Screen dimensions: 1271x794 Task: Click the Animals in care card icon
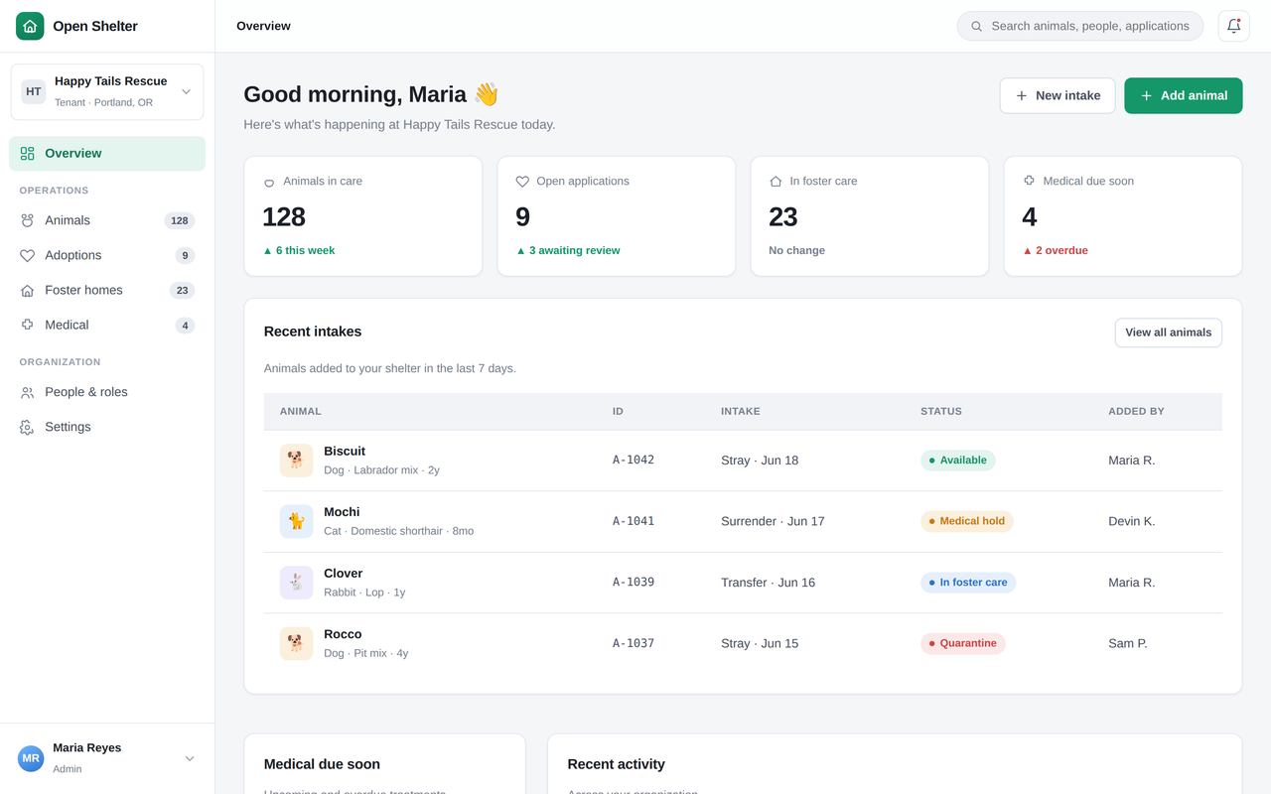click(269, 182)
